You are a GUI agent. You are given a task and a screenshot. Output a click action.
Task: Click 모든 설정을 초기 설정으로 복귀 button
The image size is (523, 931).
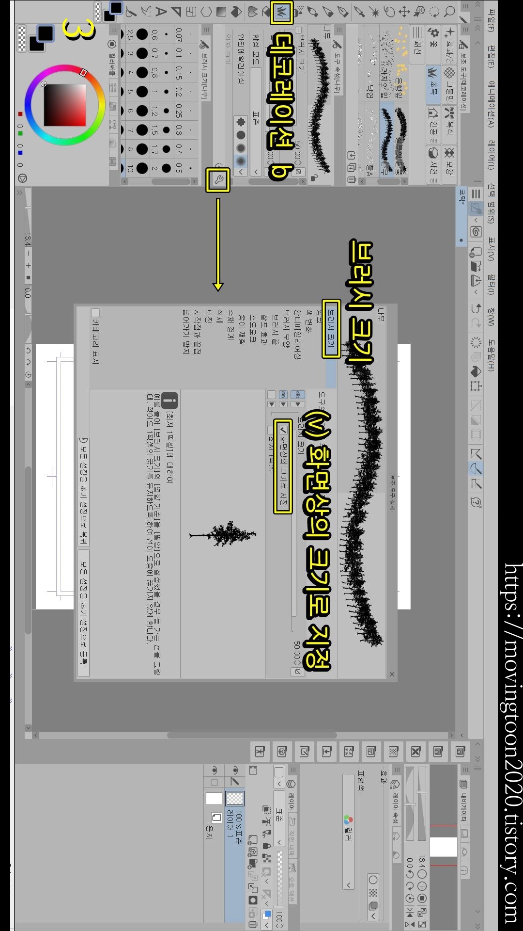83,491
